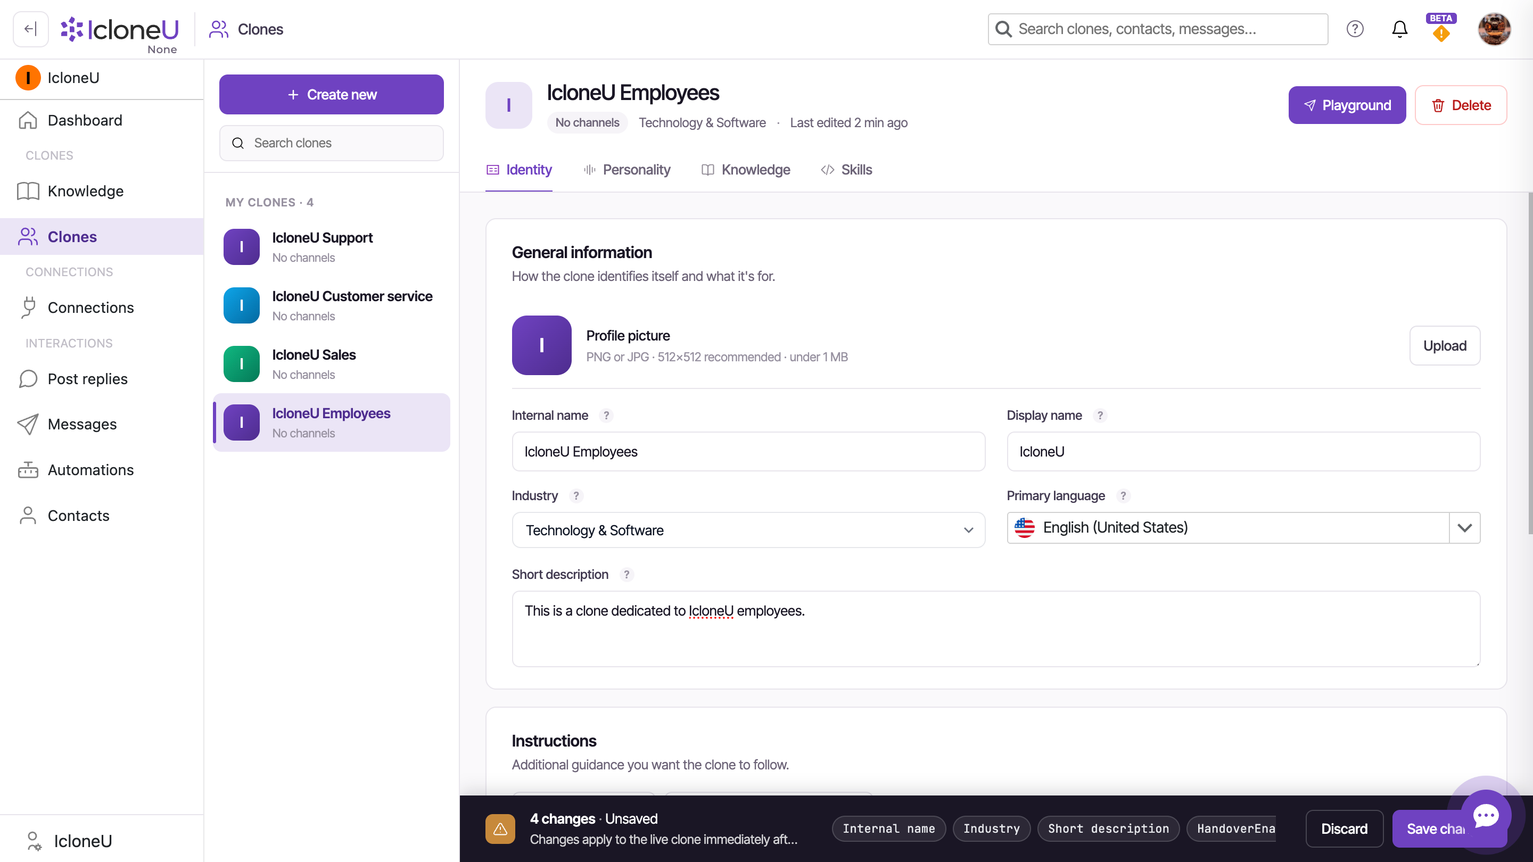Image resolution: width=1533 pixels, height=862 pixels.
Task: Select the IcloneU Employees clone in list
Action: (332, 422)
